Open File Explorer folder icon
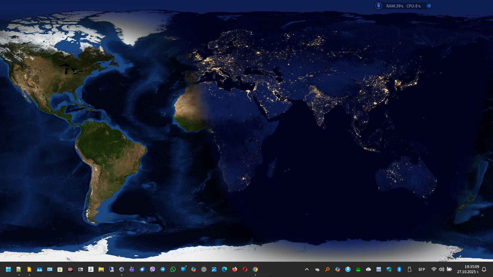493x277 pixels. (101, 269)
